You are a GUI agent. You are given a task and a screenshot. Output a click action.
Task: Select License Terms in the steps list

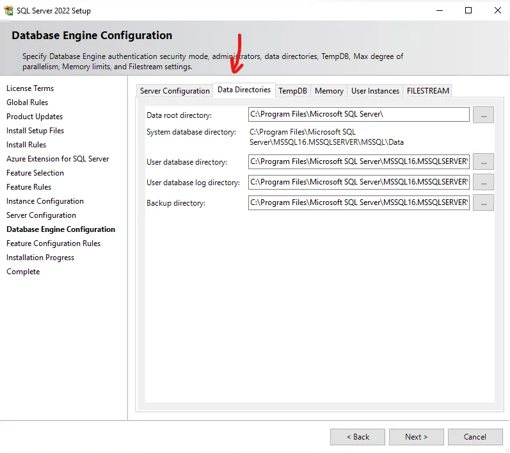pyautogui.click(x=30, y=88)
